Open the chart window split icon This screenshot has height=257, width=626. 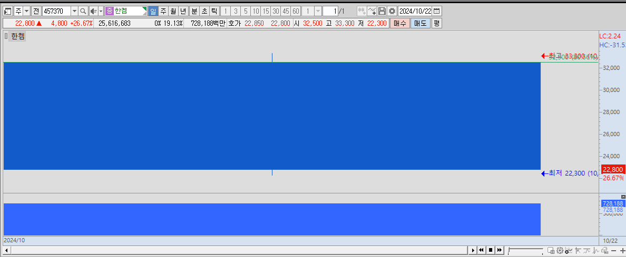tap(551, 250)
